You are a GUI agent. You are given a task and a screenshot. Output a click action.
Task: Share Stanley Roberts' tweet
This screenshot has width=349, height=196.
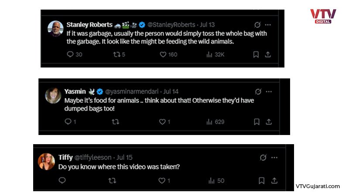tap(268, 54)
